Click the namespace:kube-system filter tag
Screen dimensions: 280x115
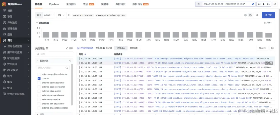pos(110,15)
